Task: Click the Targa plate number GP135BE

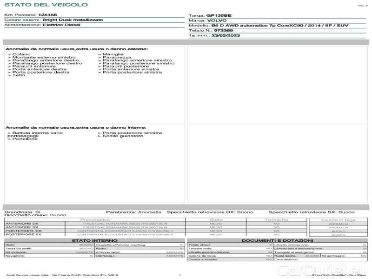Action: 219,15
